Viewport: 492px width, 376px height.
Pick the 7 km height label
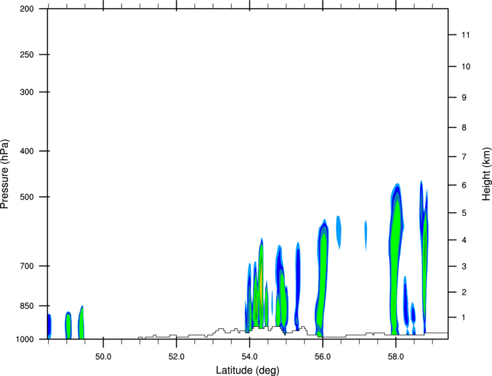point(464,157)
